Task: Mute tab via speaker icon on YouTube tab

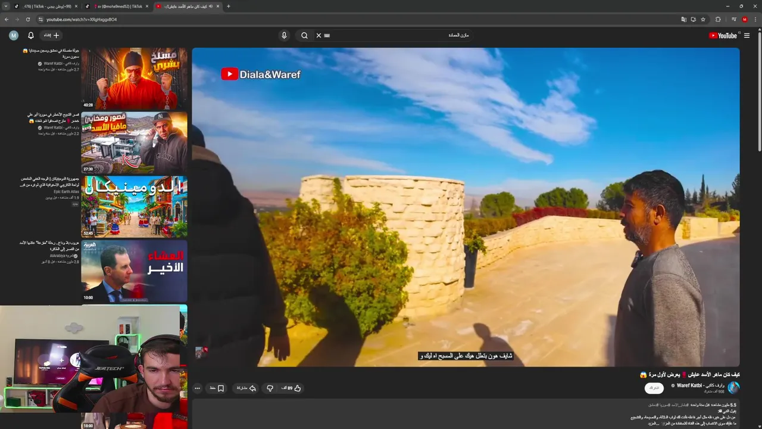Action: click(210, 6)
